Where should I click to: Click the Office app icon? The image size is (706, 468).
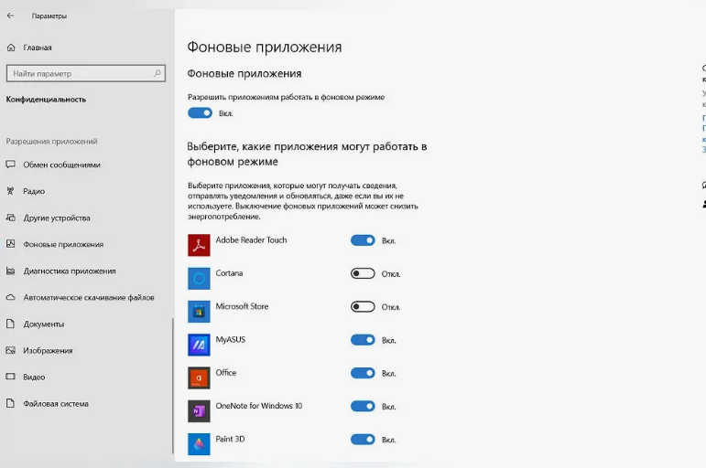click(199, 378)
